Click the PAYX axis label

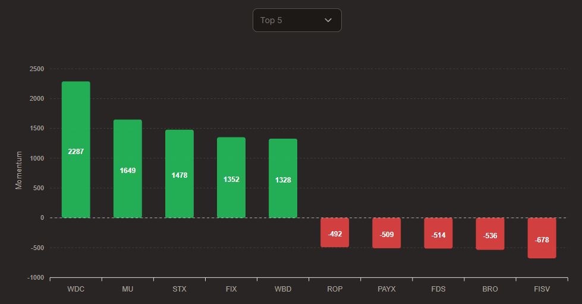[386, 289]
